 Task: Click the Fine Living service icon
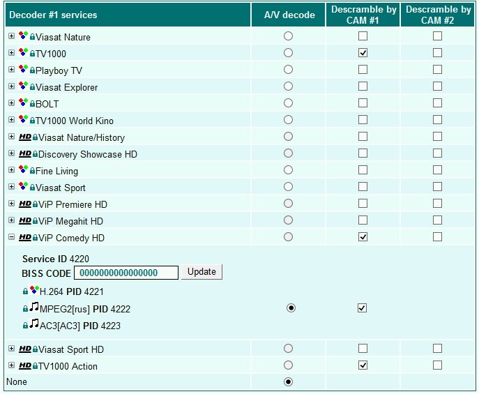[23, 169]
